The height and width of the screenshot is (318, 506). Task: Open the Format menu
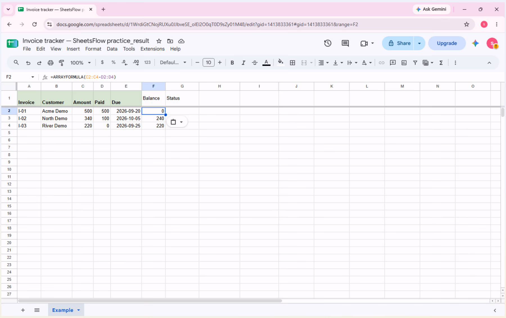(x=93, y=49)
